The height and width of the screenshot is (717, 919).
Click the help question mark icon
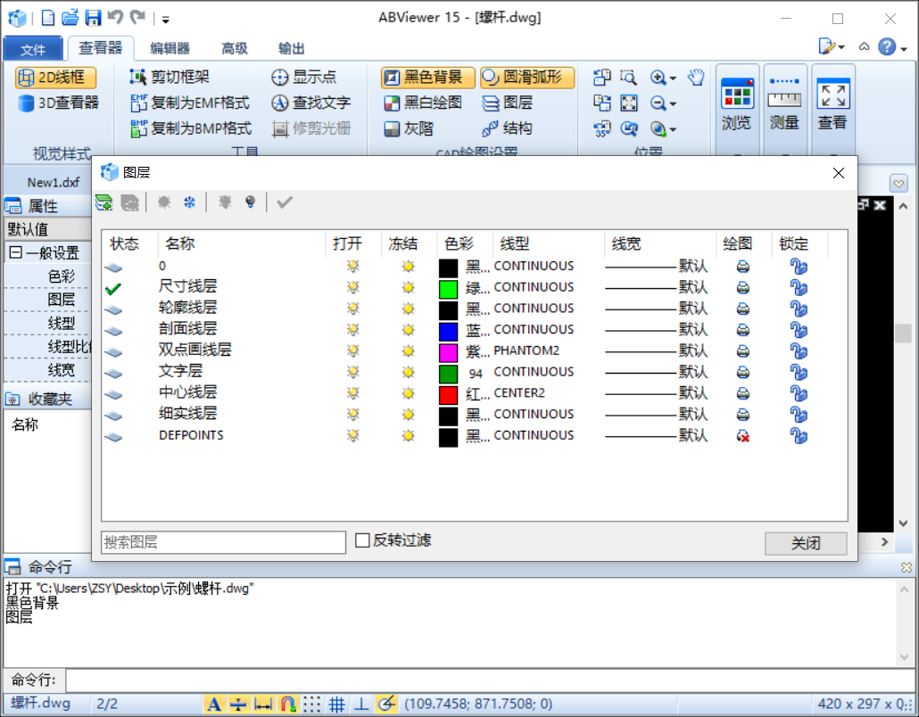(x=887, y=46)
